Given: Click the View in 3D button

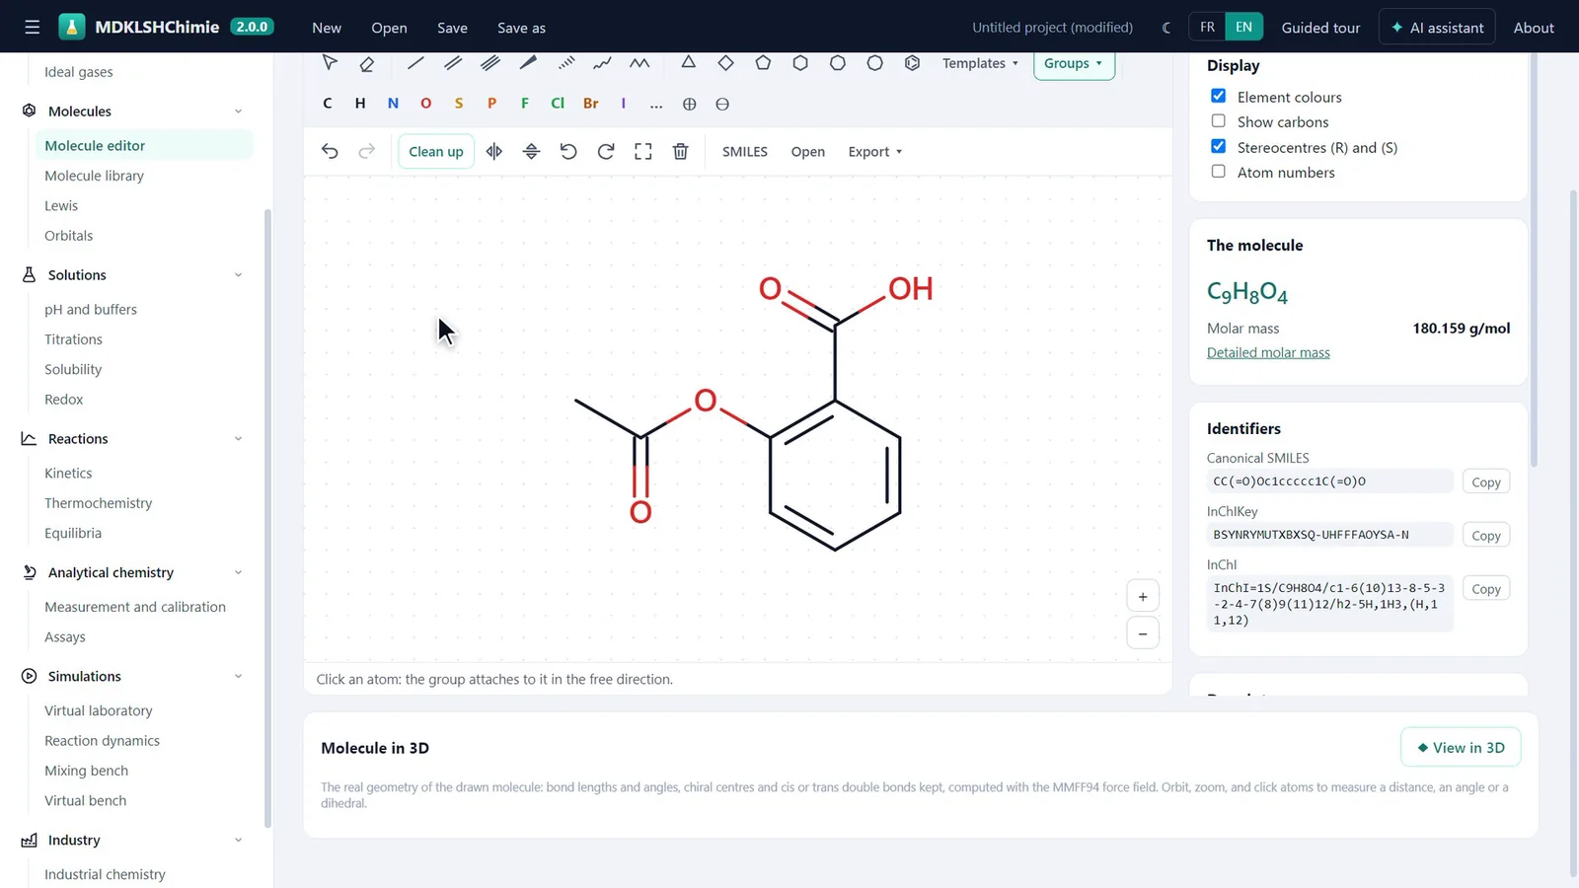Looking at the screenshot, I should tap(1461, 748).
